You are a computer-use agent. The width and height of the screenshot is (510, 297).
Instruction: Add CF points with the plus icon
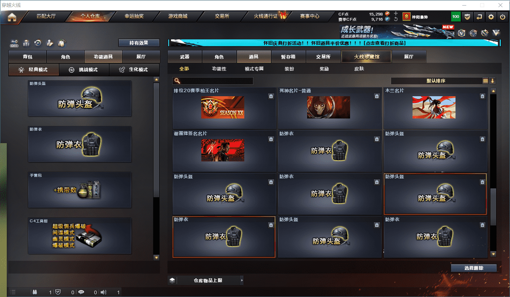point(395,14)
